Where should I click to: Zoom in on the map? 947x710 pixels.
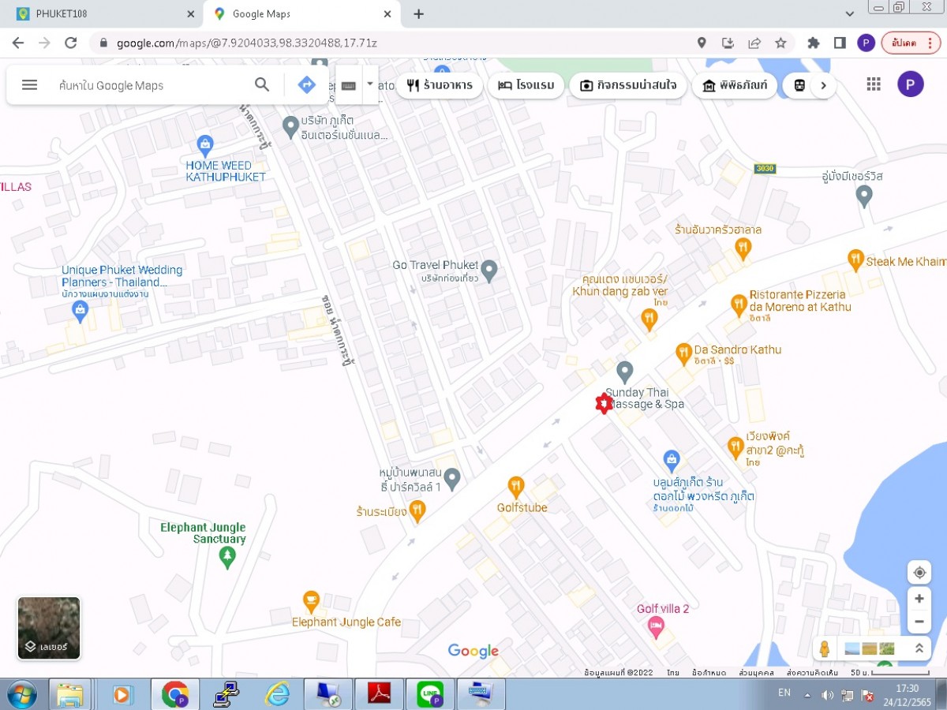[x=919, y=599]
